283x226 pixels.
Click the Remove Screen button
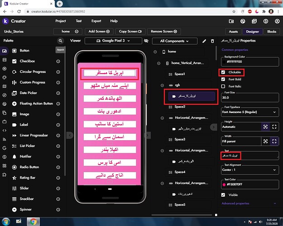click(x=163, y=32)
